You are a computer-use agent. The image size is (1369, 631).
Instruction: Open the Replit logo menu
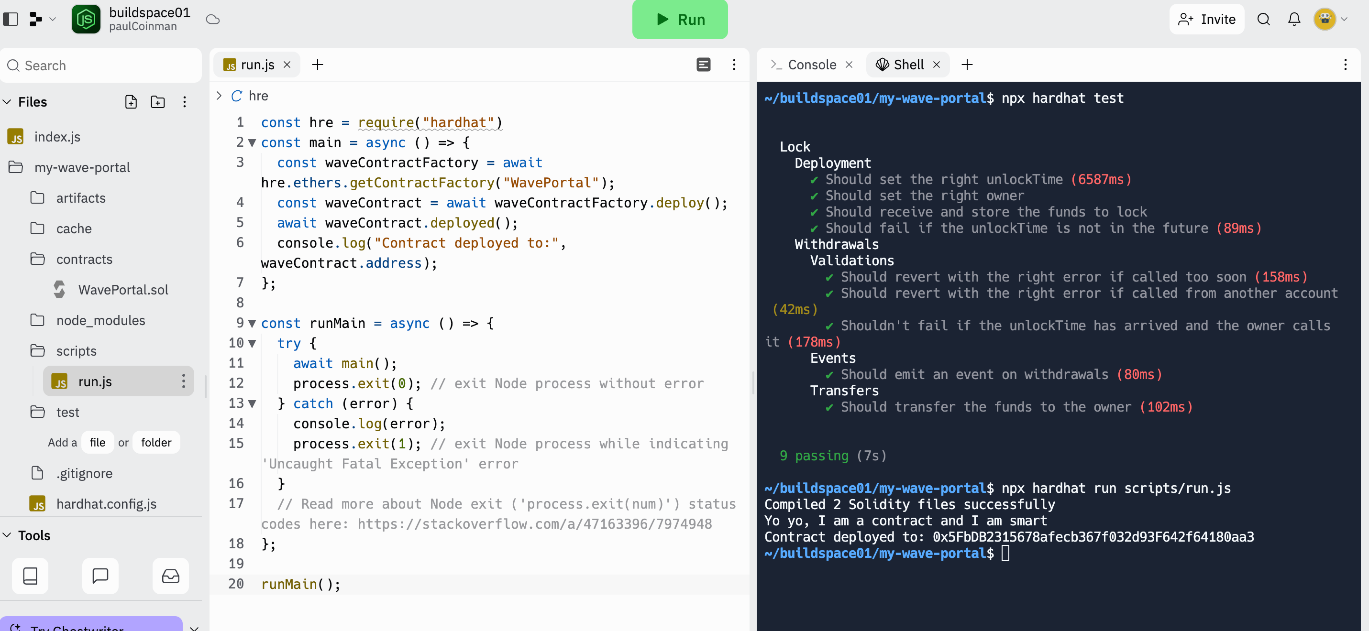coord(35,19)
